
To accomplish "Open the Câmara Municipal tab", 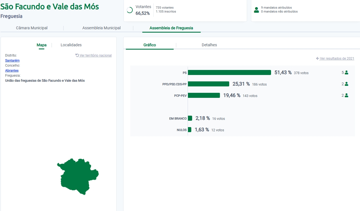I will point(32,28).
